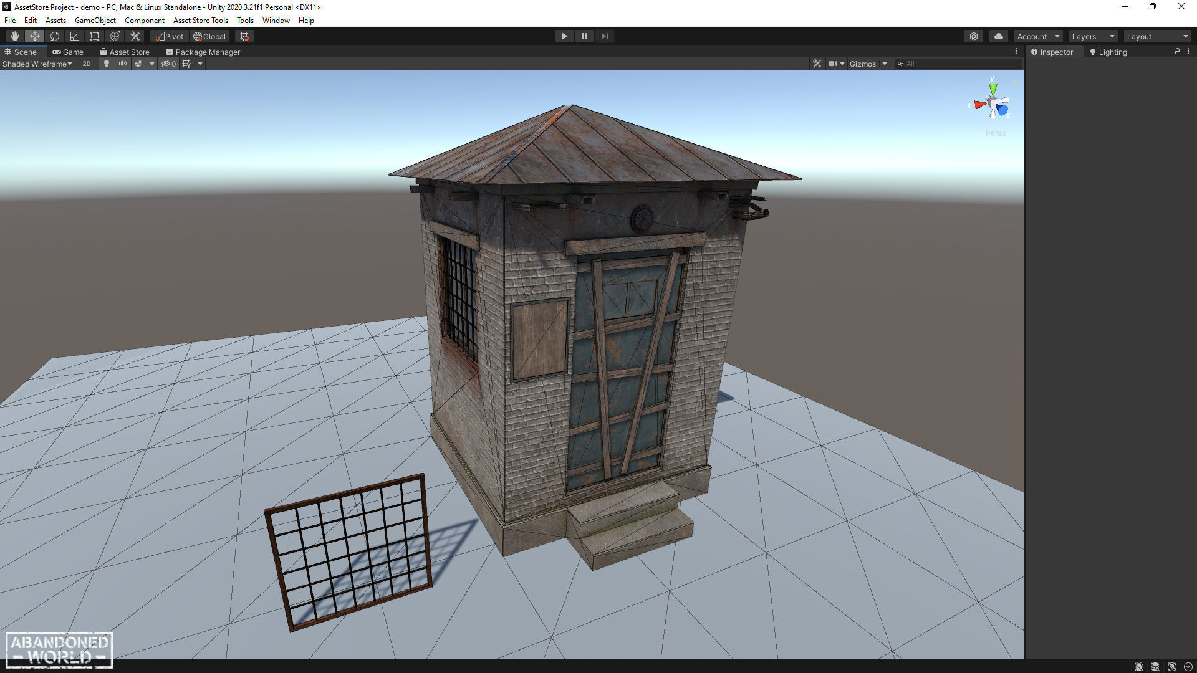Screen dimensions: 1197x673
Task: Open the Window menu
Action: 276,21
